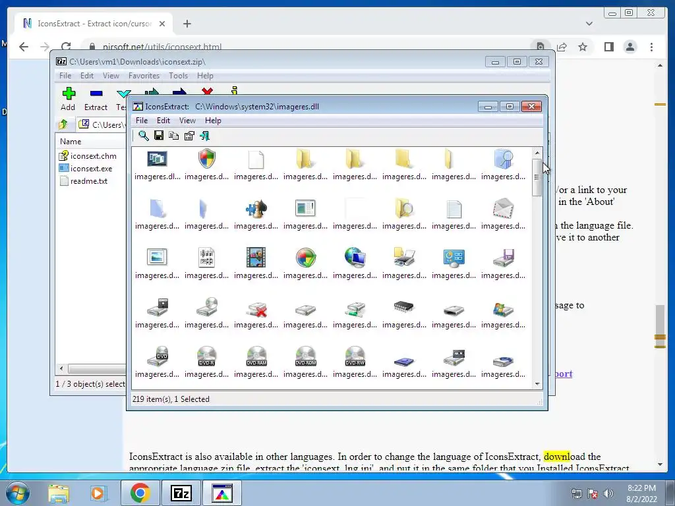
Task: Click the Chrome tab search chevron
Action: click(x=589, y=24)
